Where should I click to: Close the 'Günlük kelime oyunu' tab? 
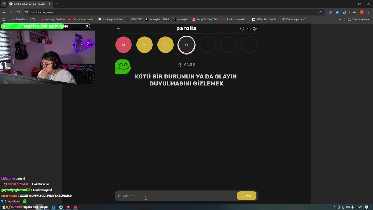(50, 4)
